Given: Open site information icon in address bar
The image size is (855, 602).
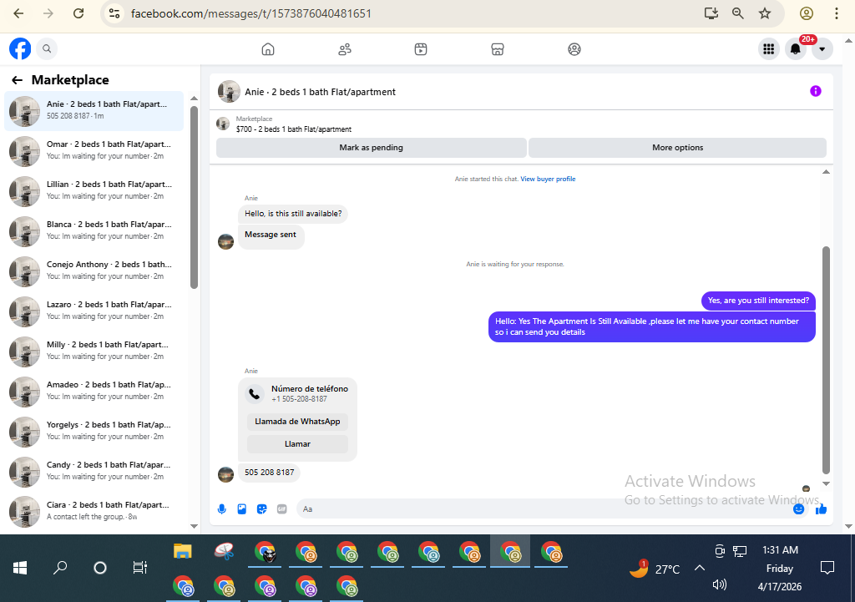Looking at the screenshot, I should pos(114,13).
